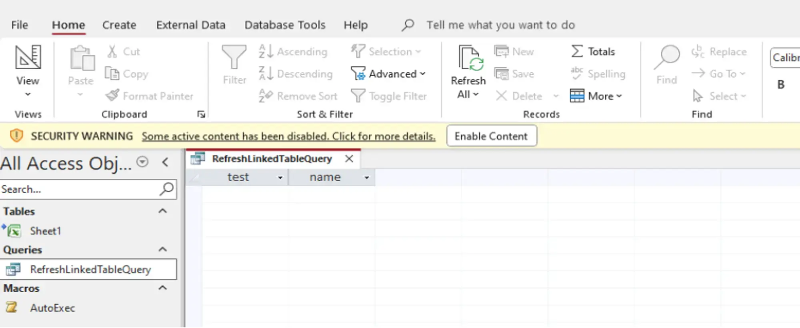Collapse the Macros group
Image resolution: width=800 pixels, height=328 pixels.
tap(162, 288)
